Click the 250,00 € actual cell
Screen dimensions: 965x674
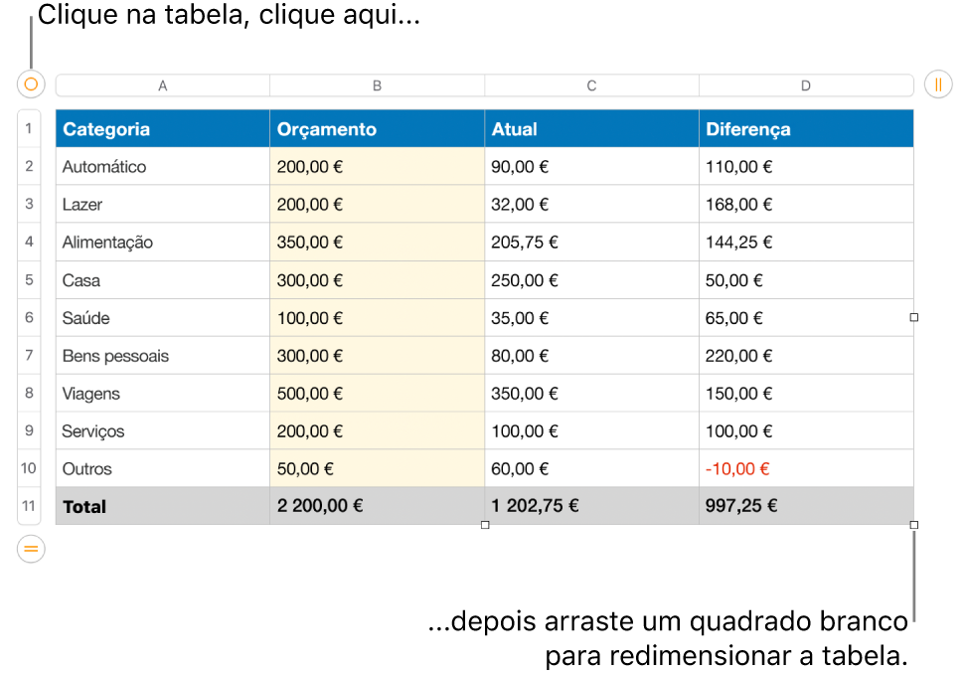click(591, 280)
